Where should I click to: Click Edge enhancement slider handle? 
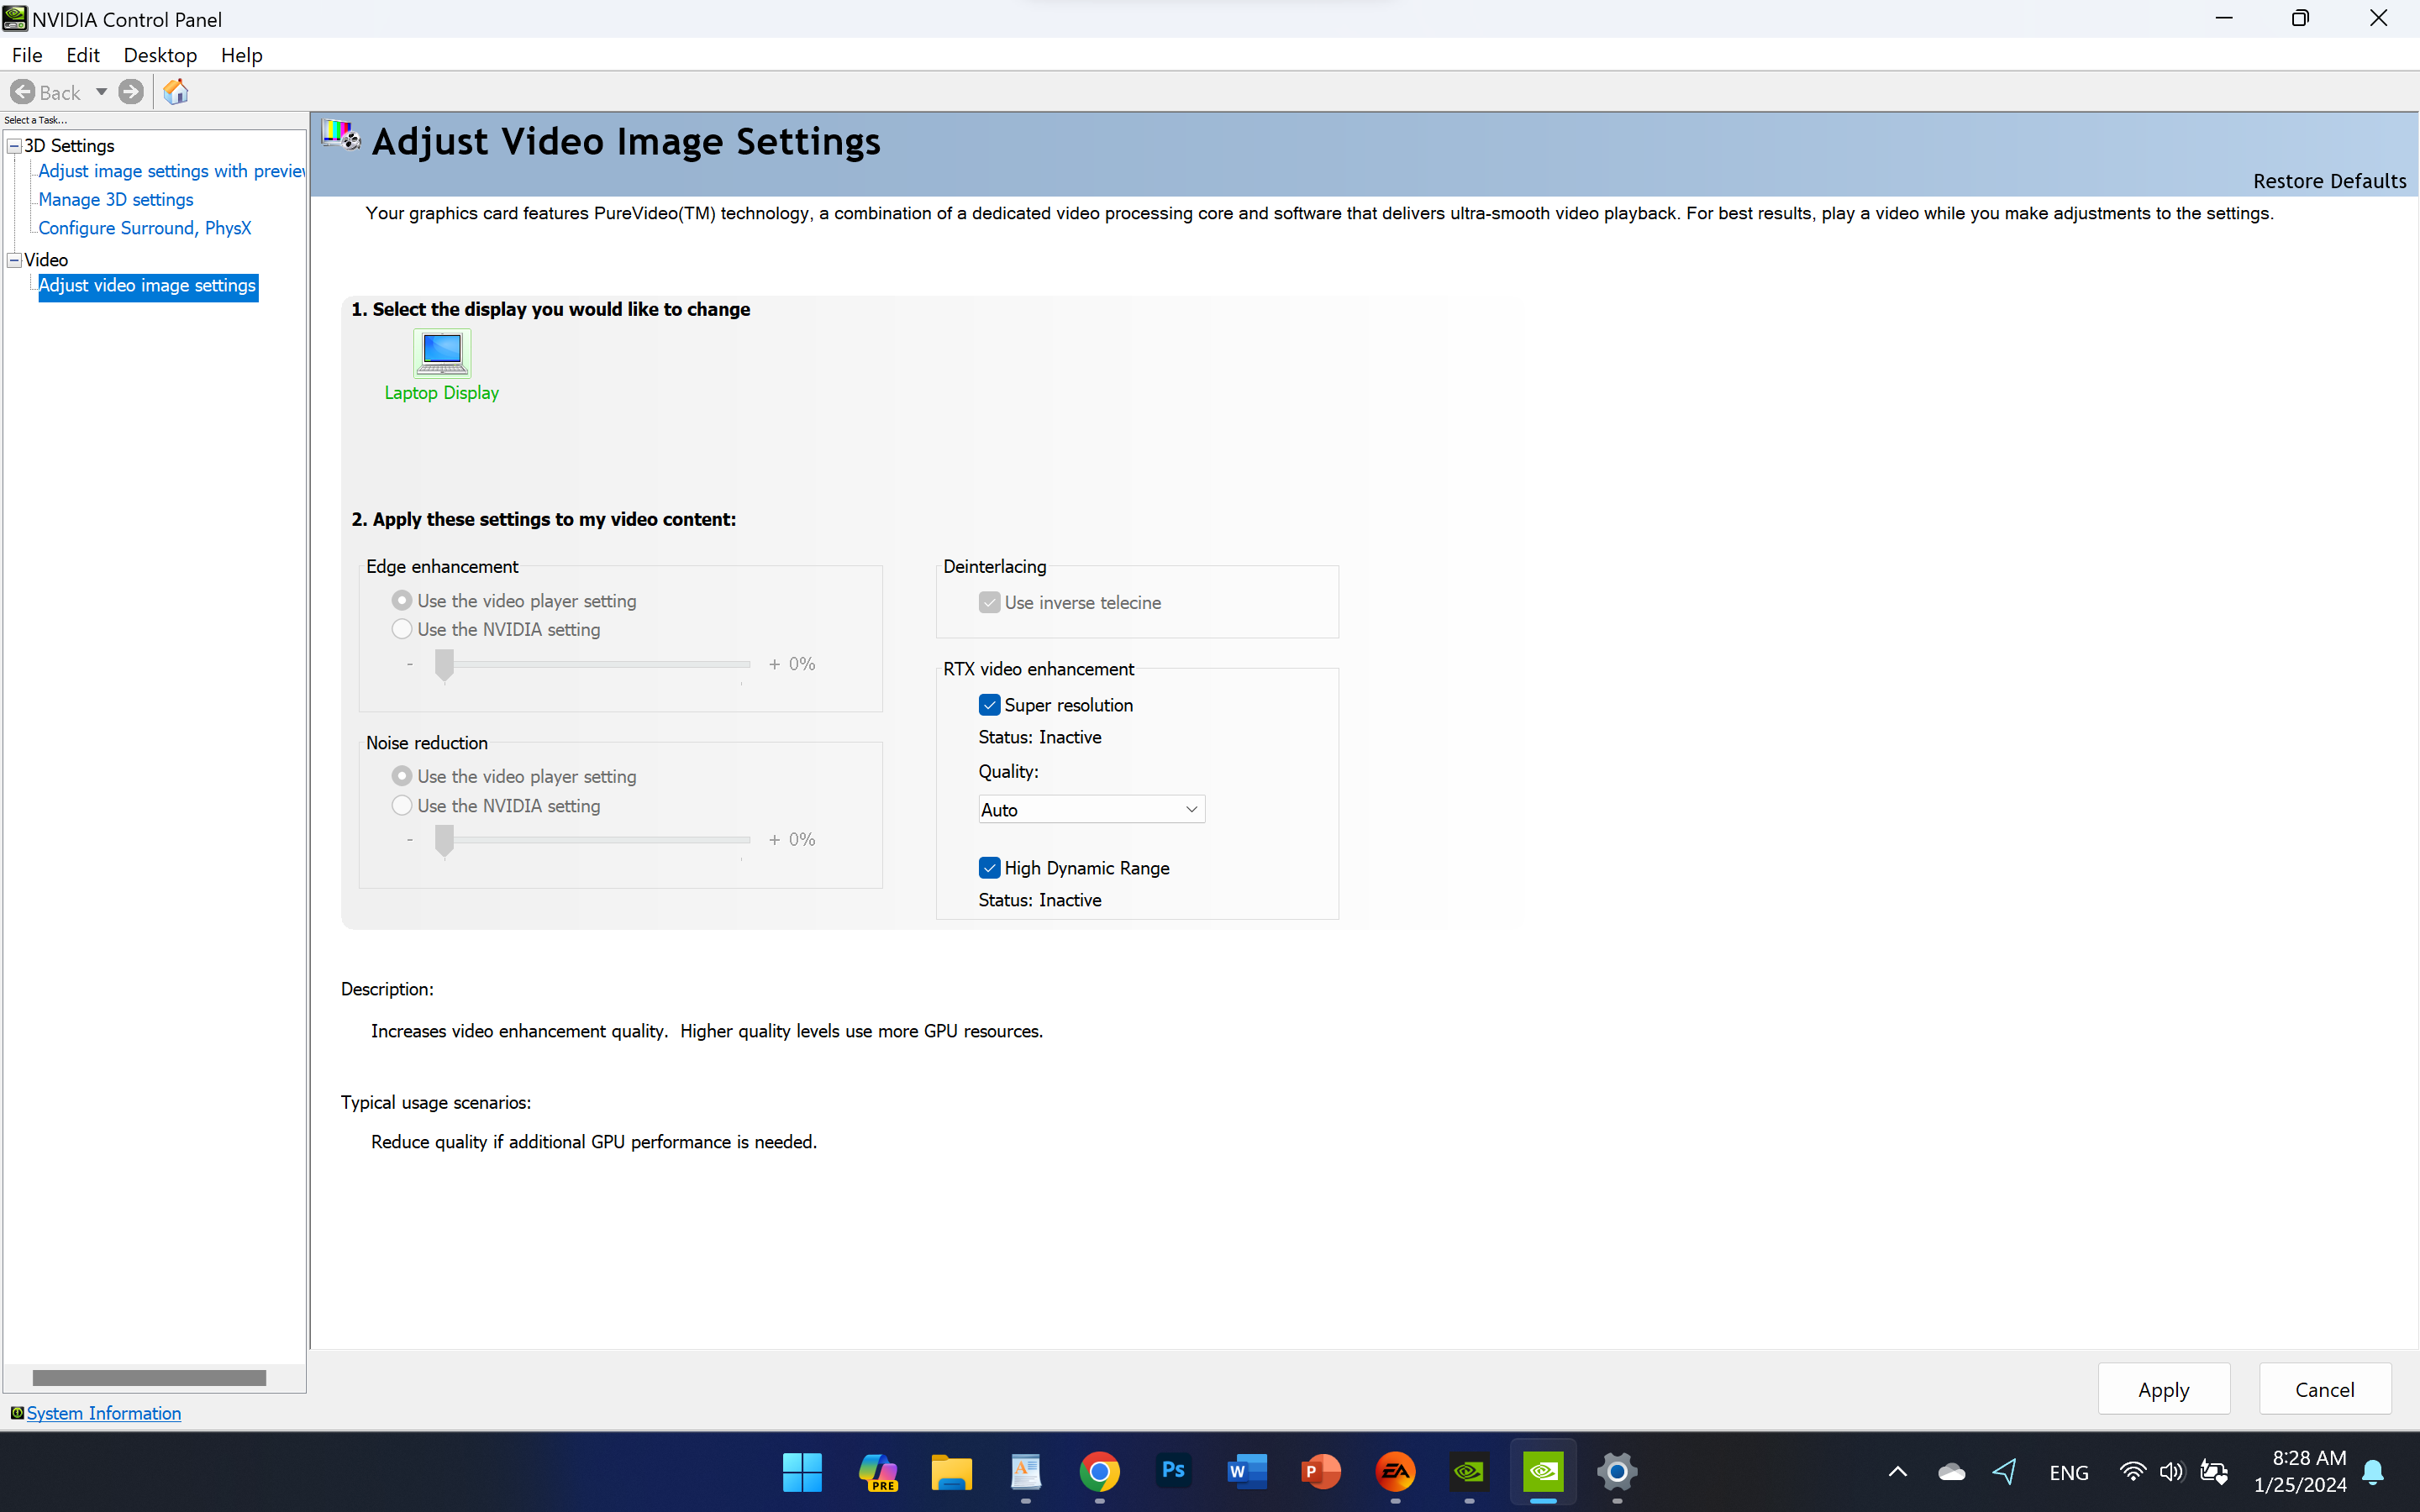tap(444, 664)
